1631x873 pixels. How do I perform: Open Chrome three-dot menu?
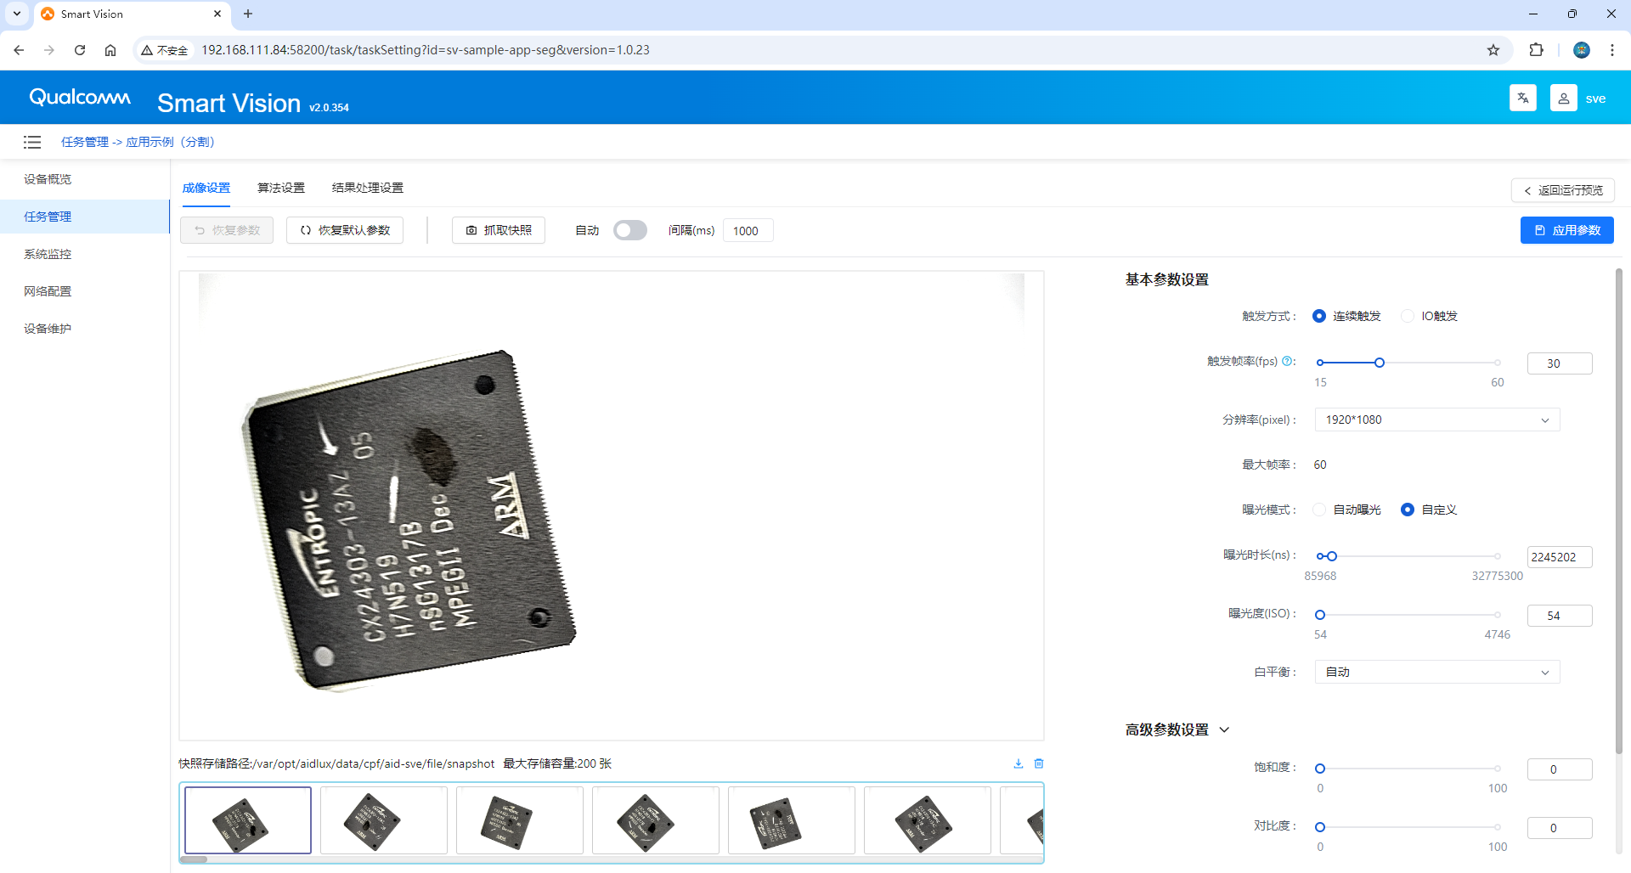click(1612, 50)
